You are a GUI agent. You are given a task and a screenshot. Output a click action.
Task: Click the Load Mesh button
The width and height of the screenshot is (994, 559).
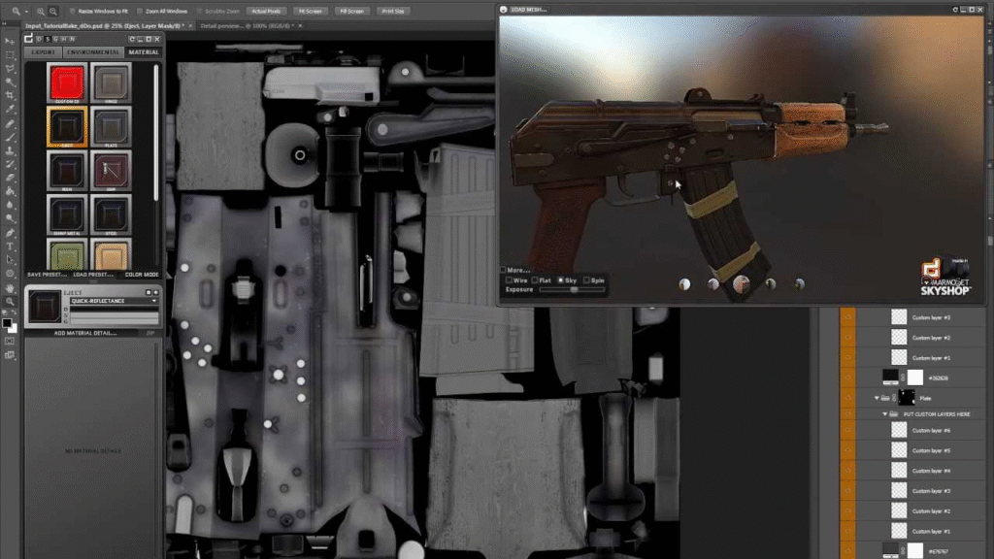coord(529,9)
